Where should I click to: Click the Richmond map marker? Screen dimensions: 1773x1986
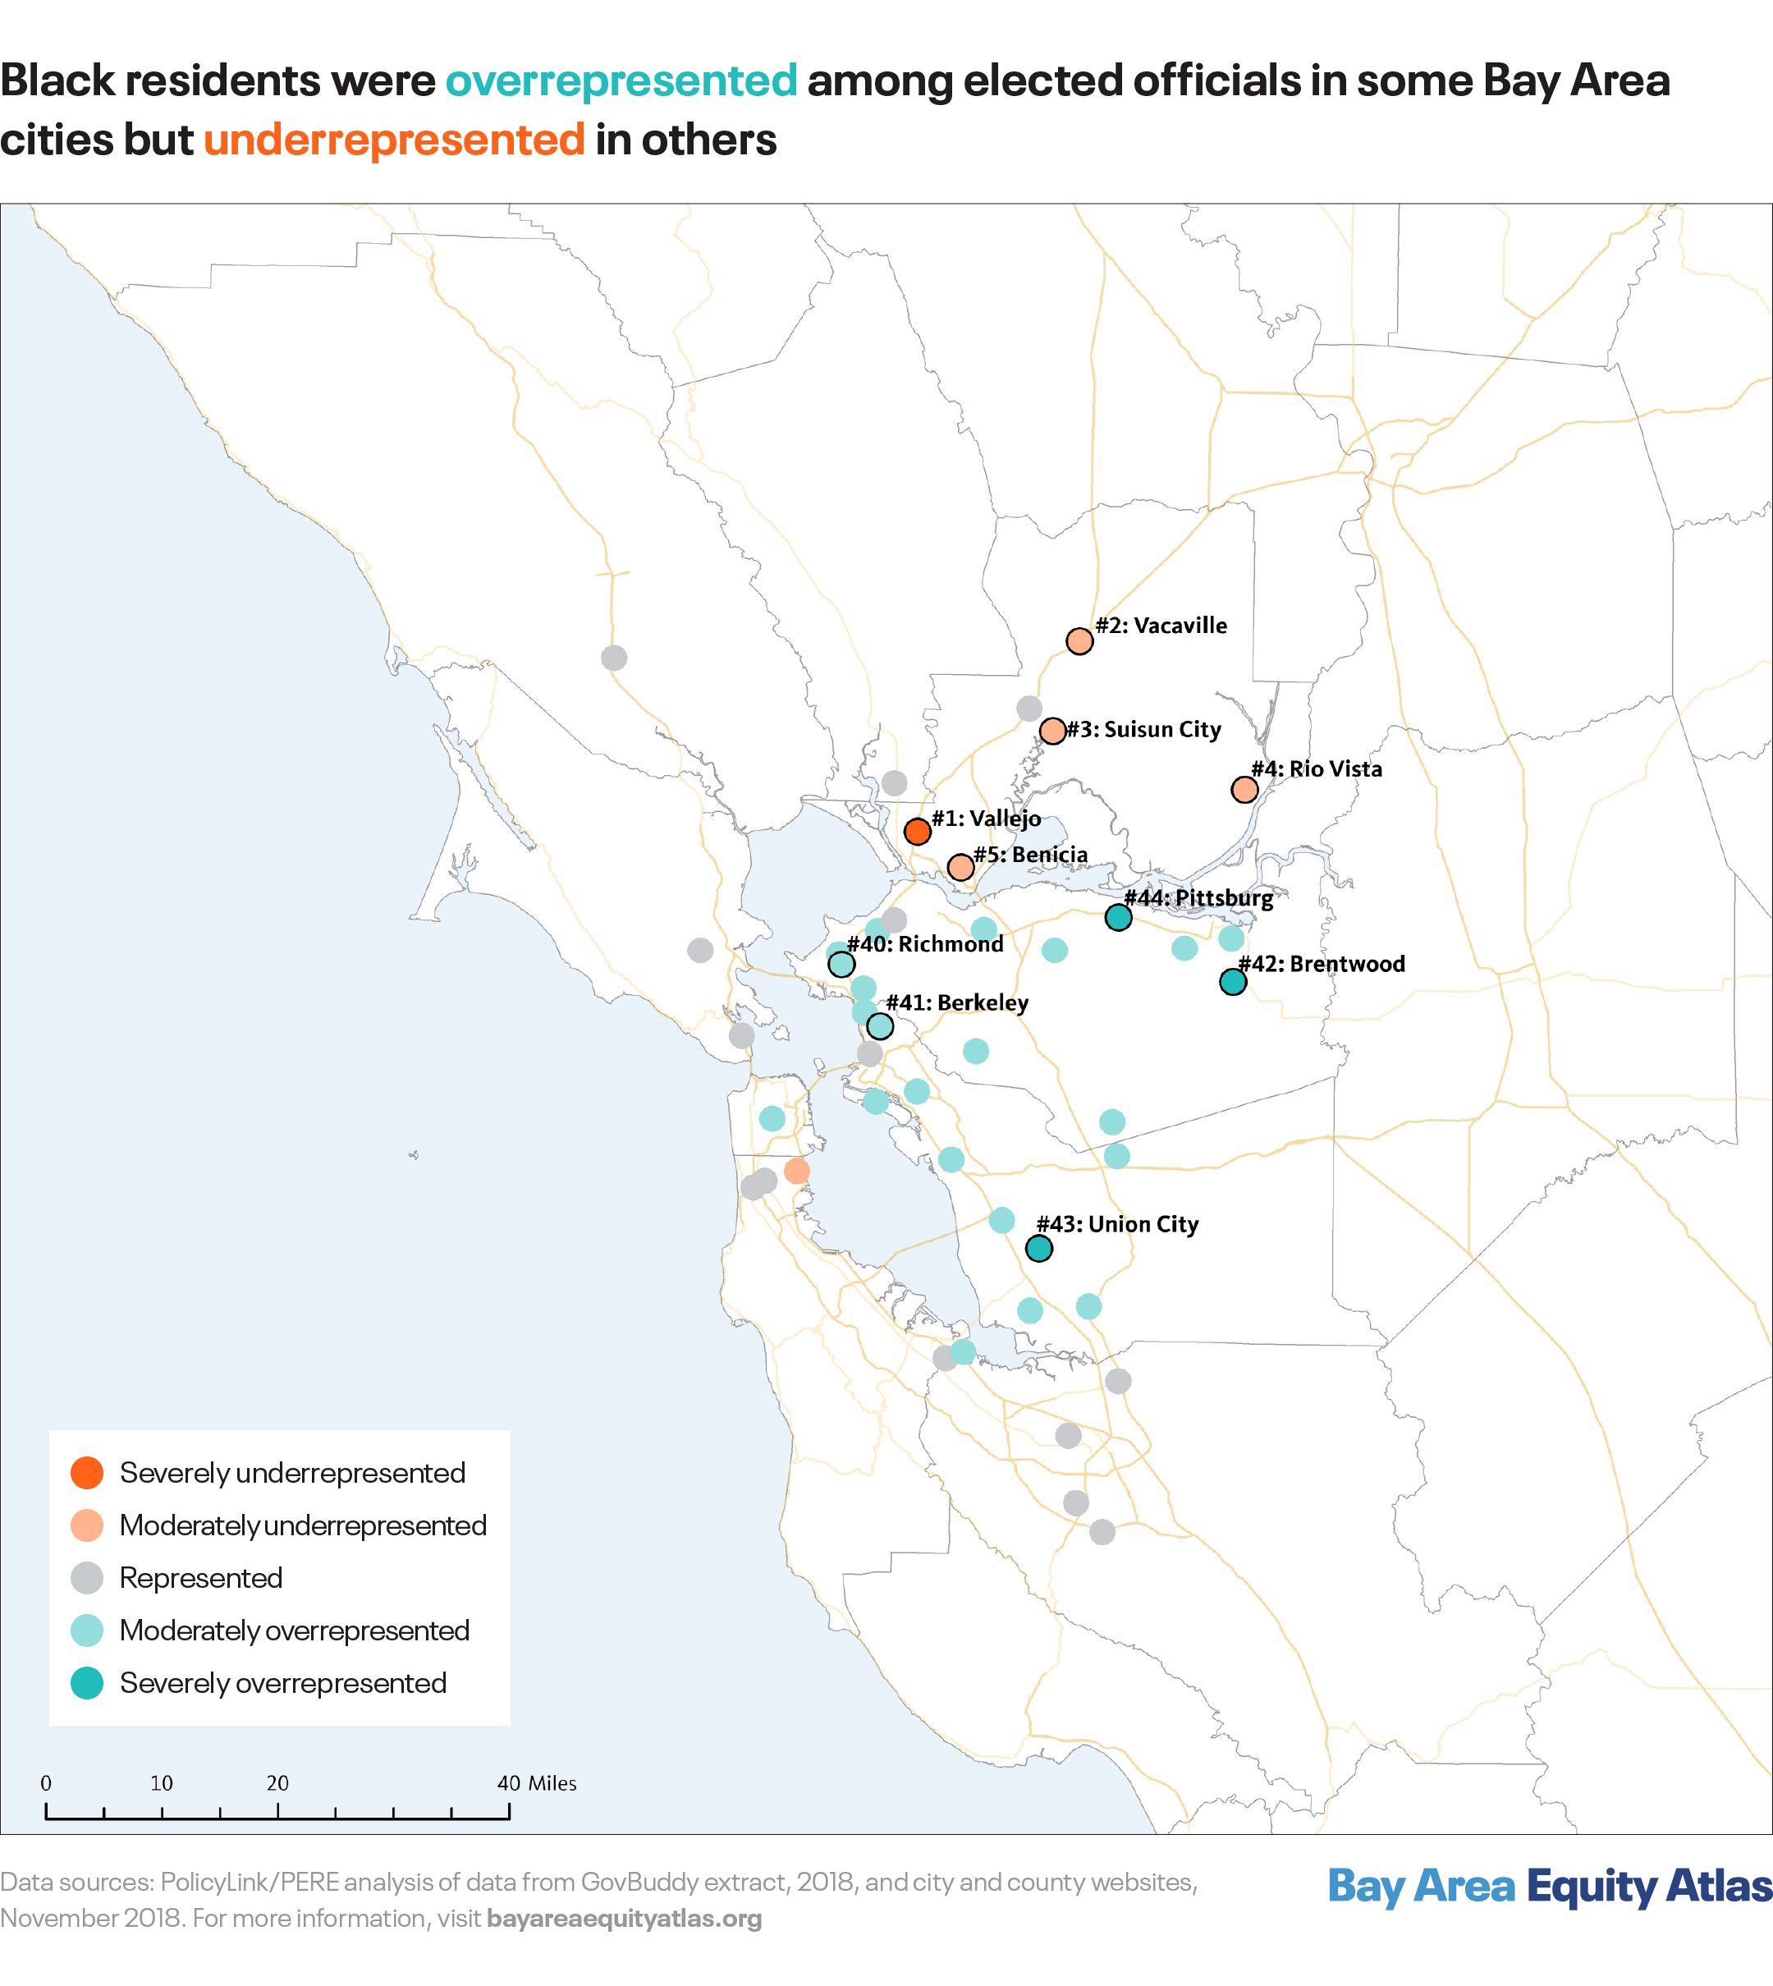(x=841, y=965)
